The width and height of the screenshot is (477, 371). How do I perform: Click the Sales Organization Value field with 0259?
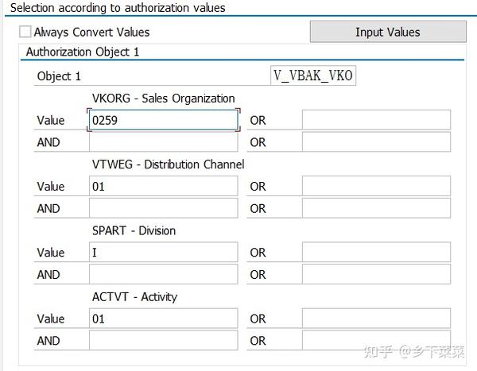coord(163,120)
